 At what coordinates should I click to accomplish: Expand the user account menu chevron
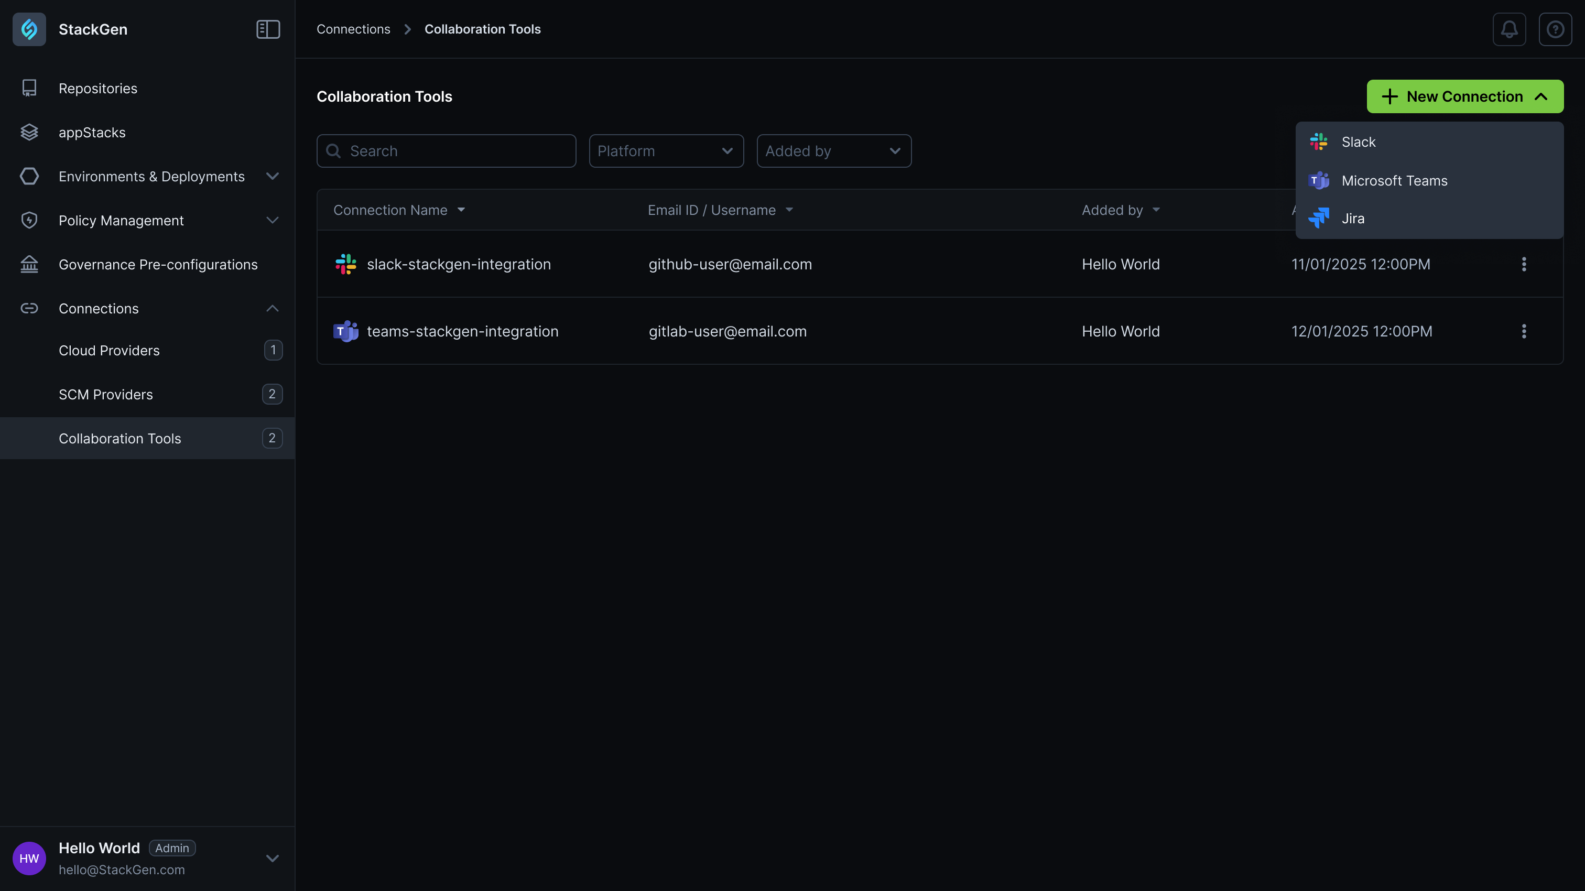pos(273,859)
